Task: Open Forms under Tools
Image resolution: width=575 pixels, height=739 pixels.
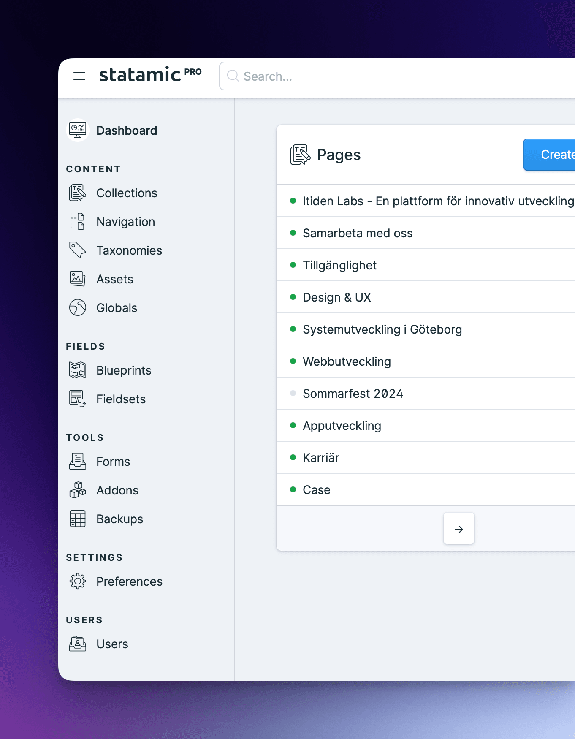Action: click(x=113, y=462)
